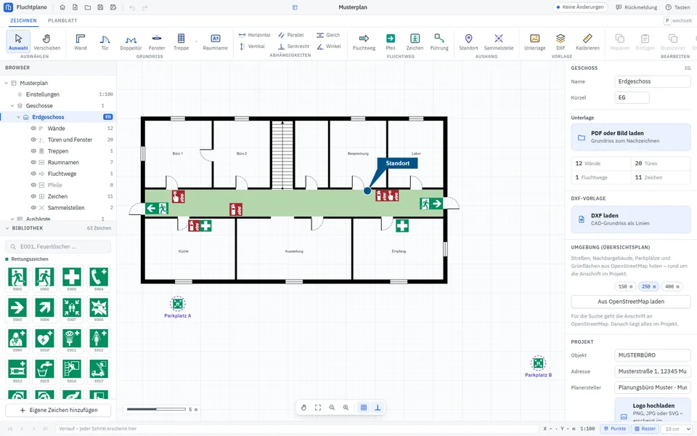
Task: Click the Kalibrieren tool
Action: (x=587, y=42)
